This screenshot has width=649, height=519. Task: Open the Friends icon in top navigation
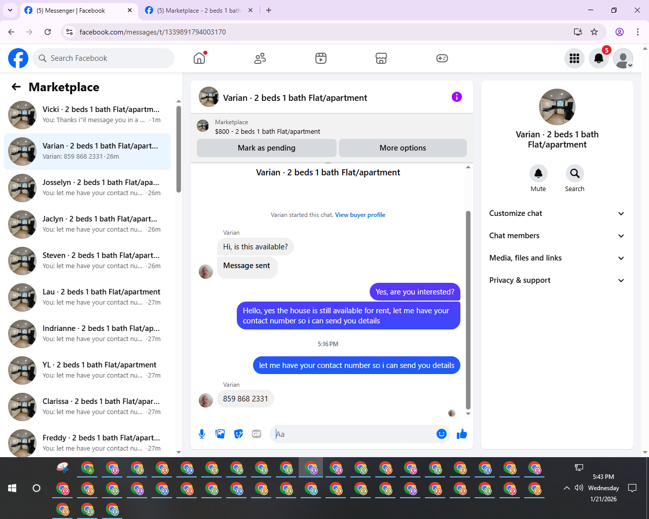click(x=260, y=58)
